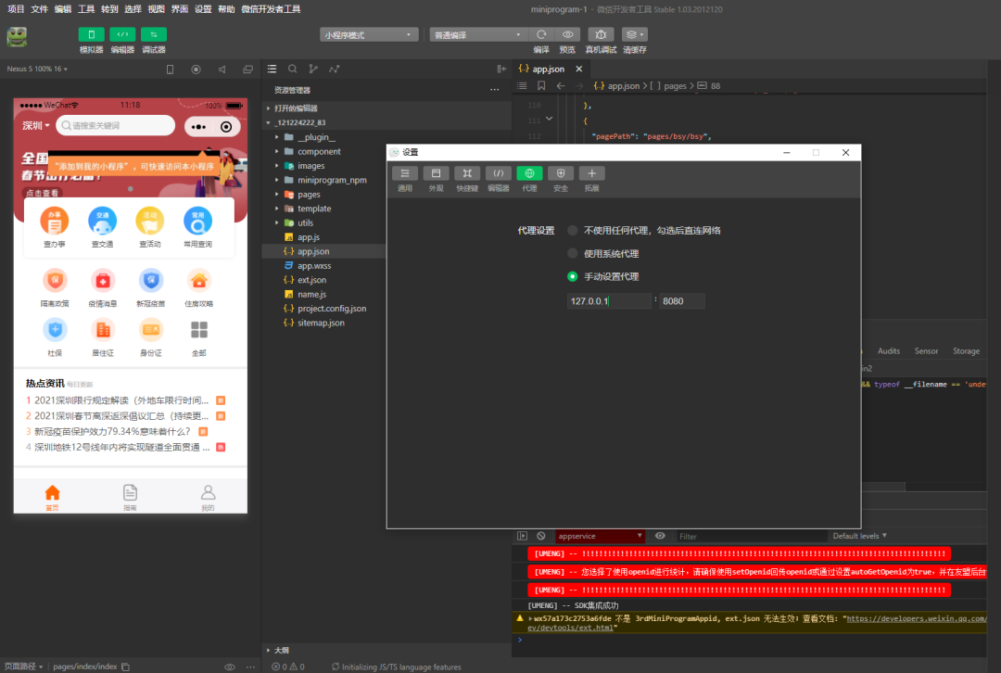Open real device debugging (真机调试)
This screenshot has height=673, width=1001.
click(601, 34)
